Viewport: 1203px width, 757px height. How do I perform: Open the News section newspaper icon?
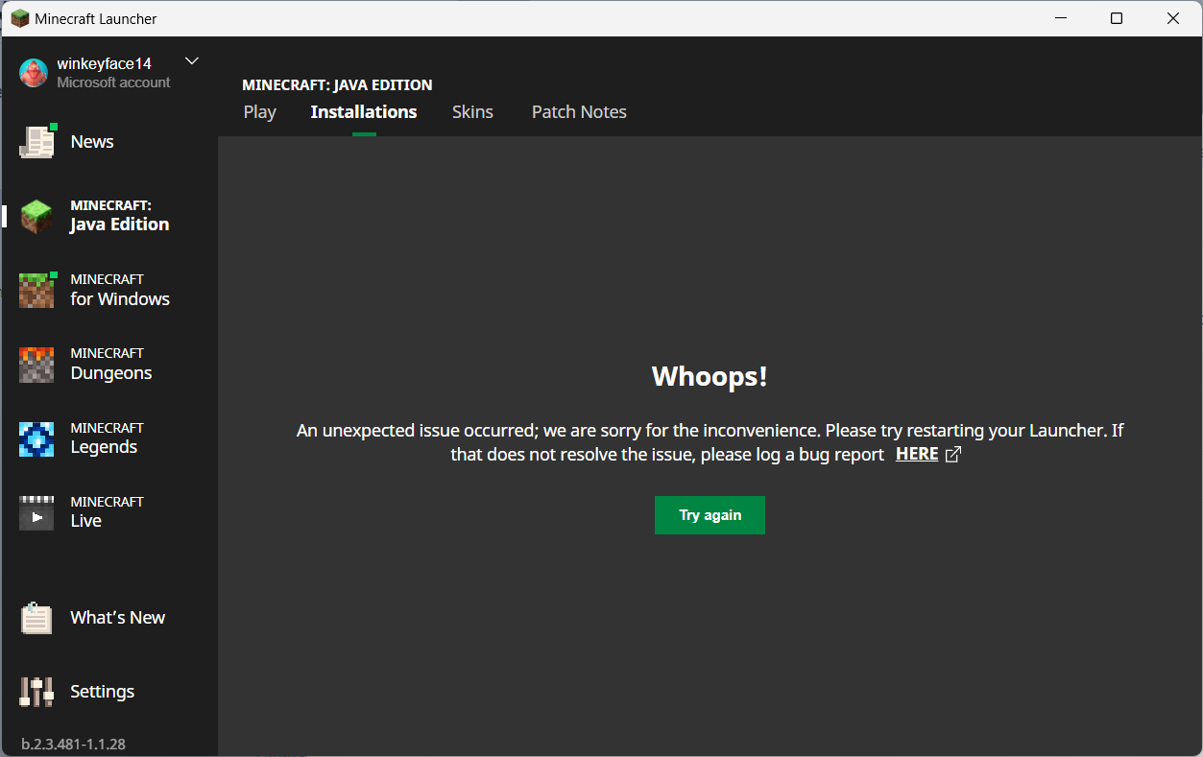click(x=37, y=142)
